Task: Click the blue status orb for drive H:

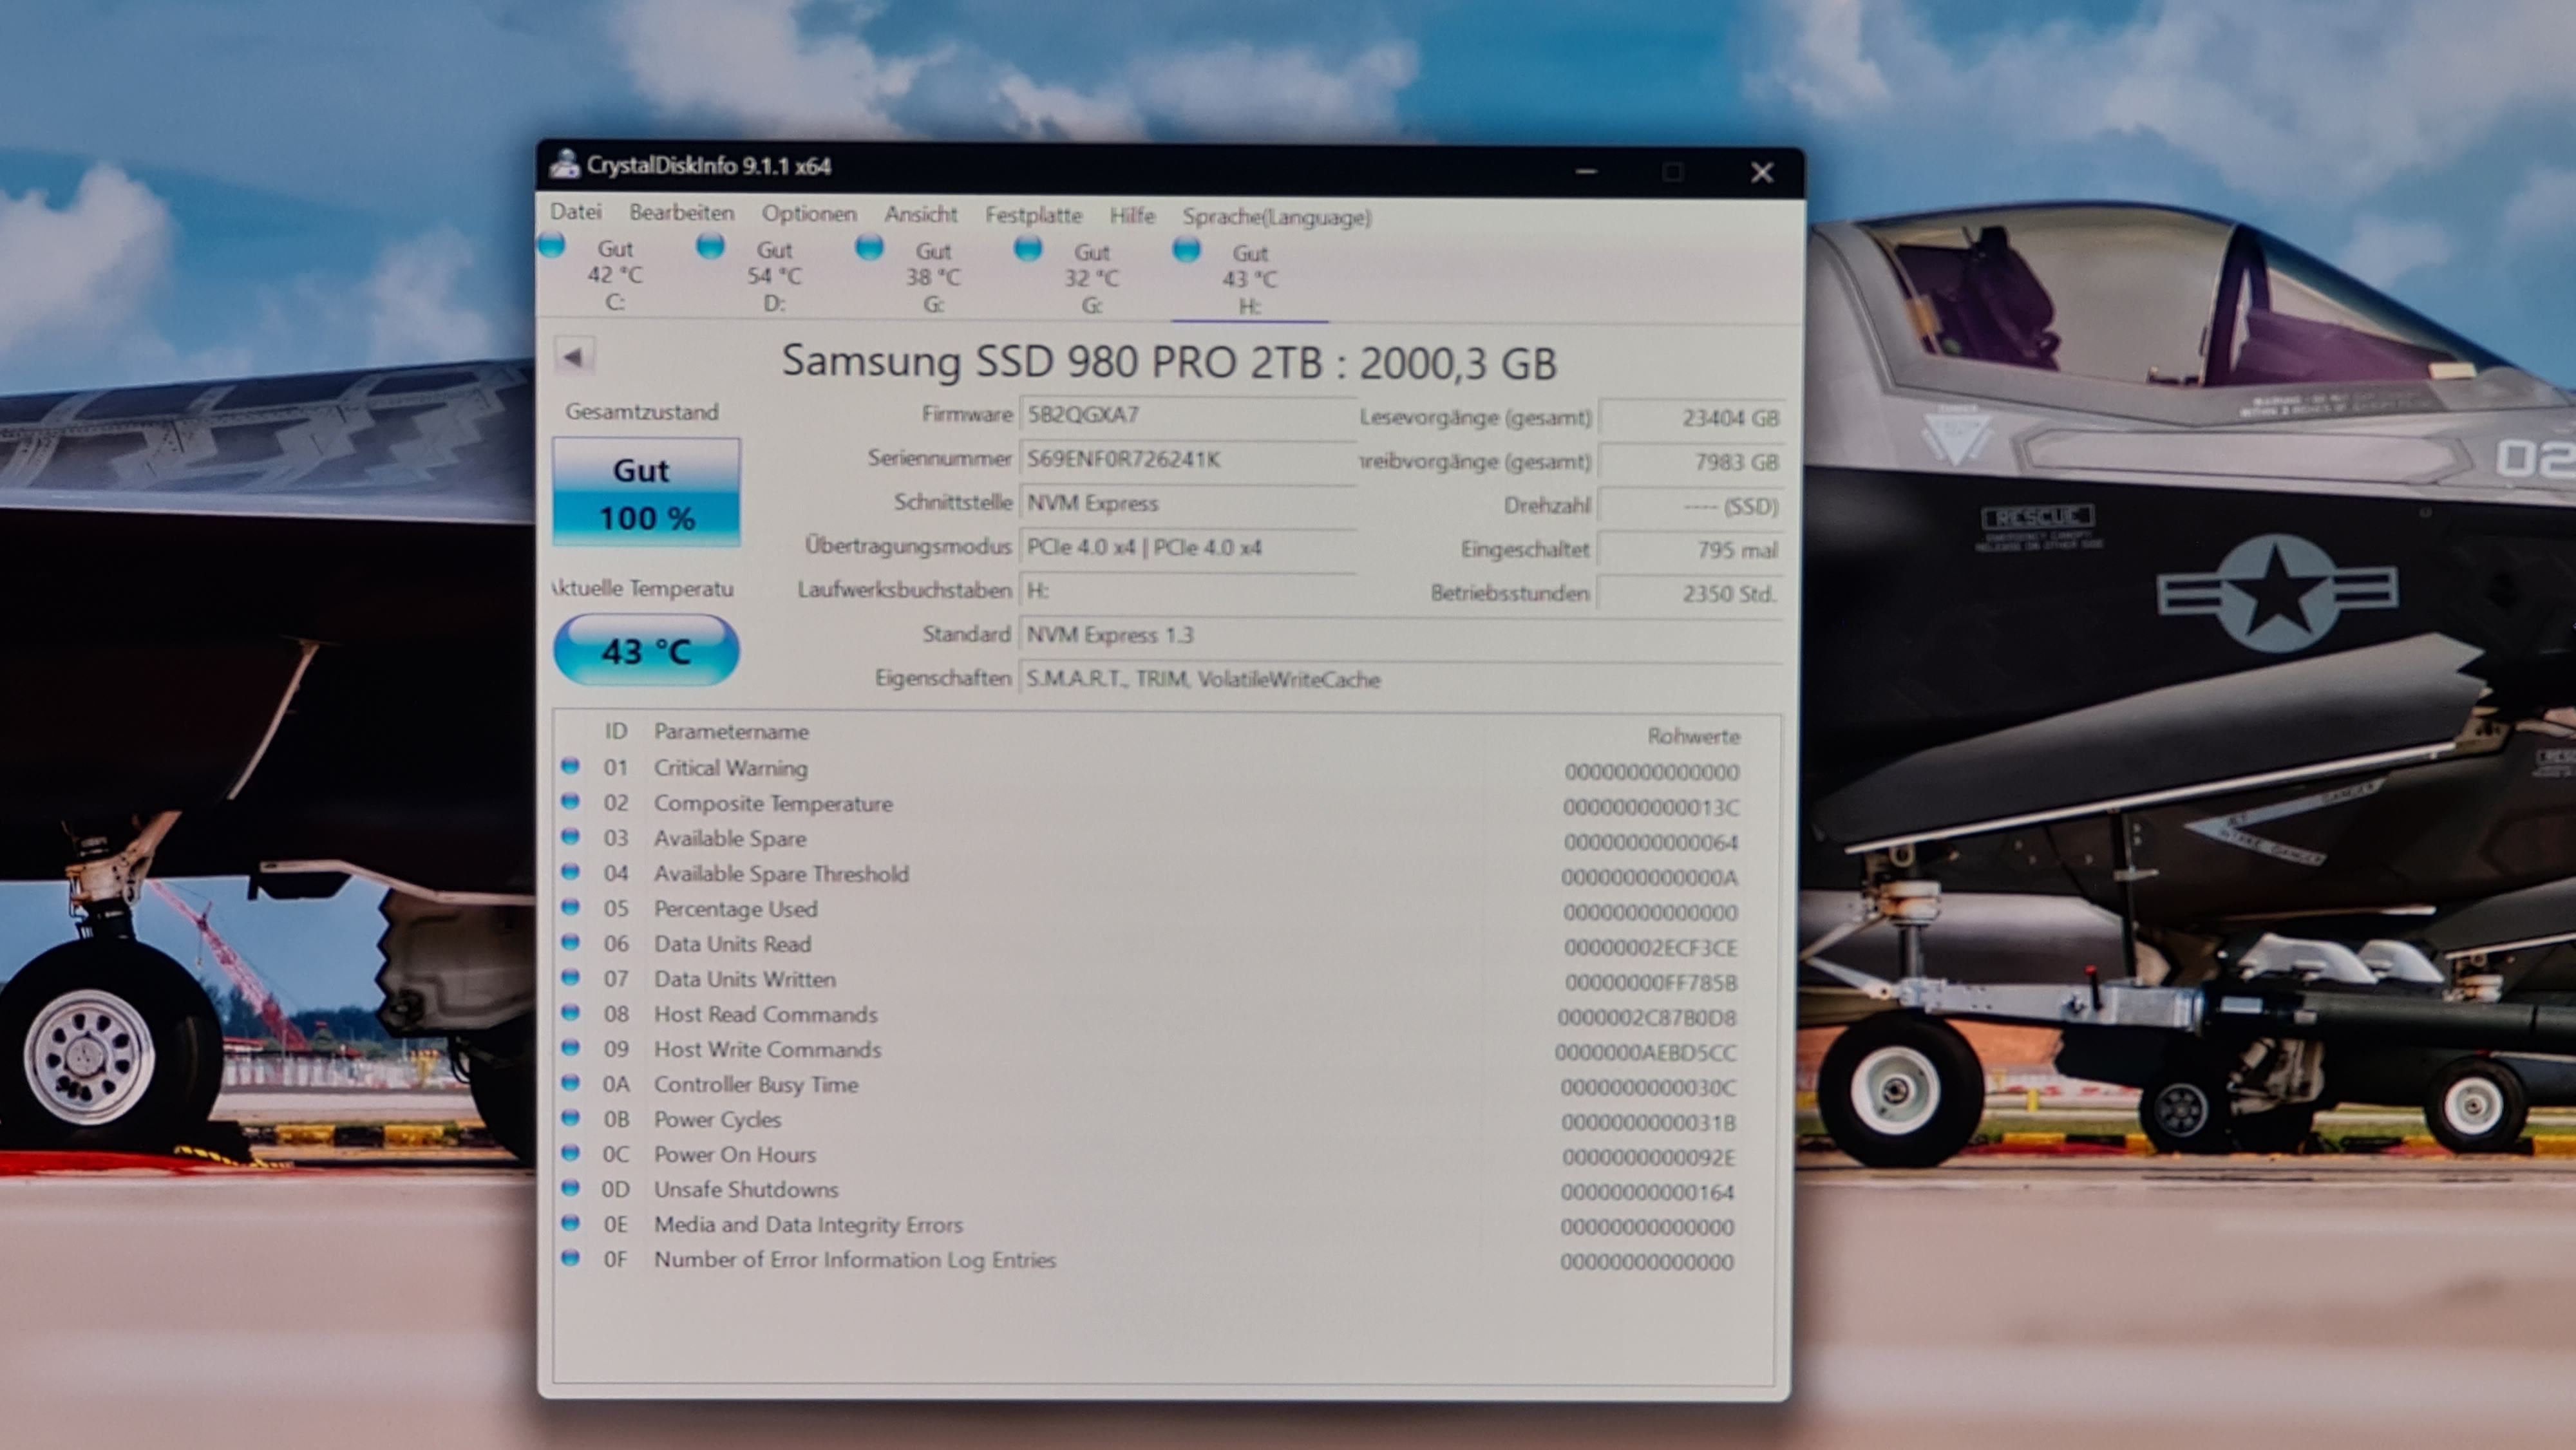Action: tap(1186, 249)
